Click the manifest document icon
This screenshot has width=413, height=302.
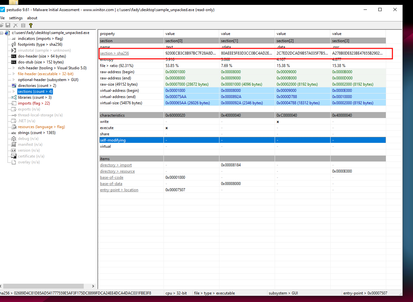pyautogui.click(x=14, y=144)
